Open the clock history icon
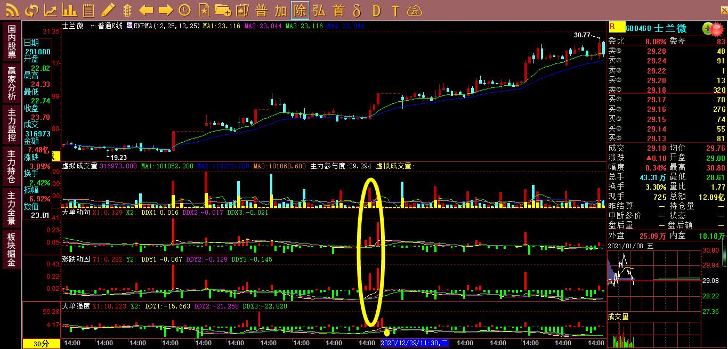 click(x=184, y=10)
